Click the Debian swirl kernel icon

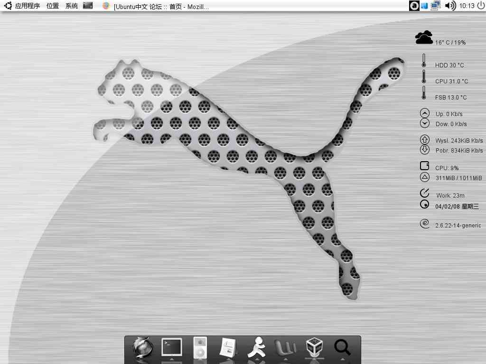click(x=425, y=224)
